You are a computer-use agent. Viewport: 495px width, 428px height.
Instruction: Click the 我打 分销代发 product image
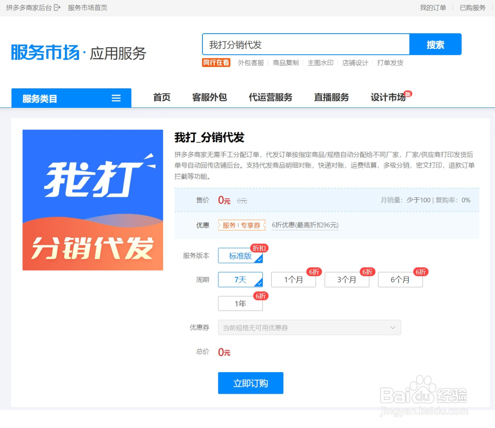[93, 200]
